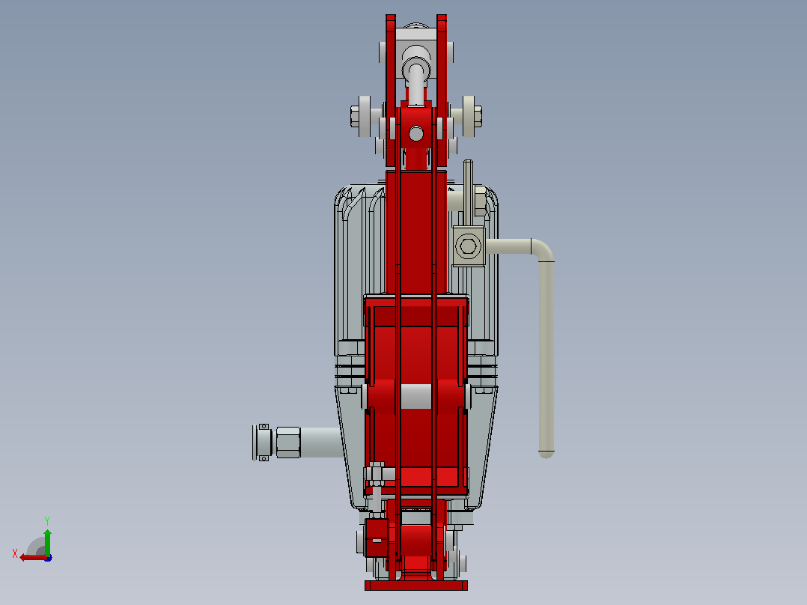Click the green Y axis arrow of the triad
This screenshot has width=807, height=605.
point(47,542)
